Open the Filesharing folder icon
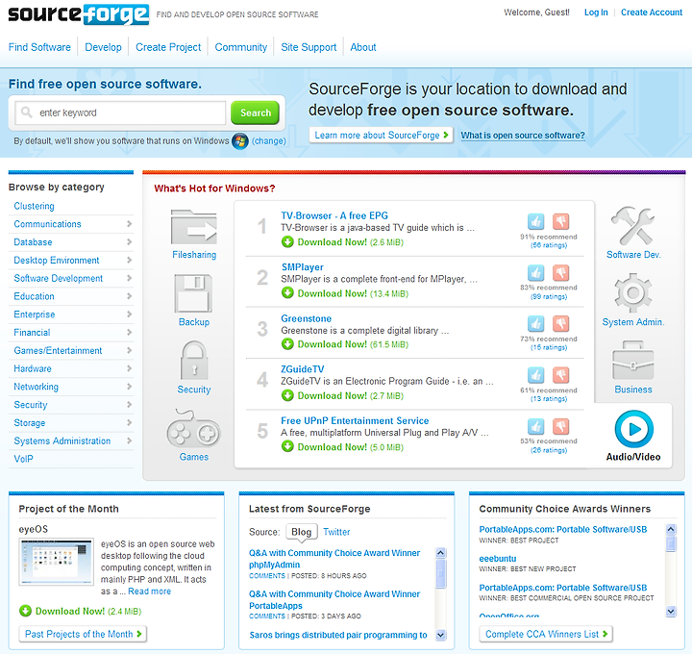 194,227
